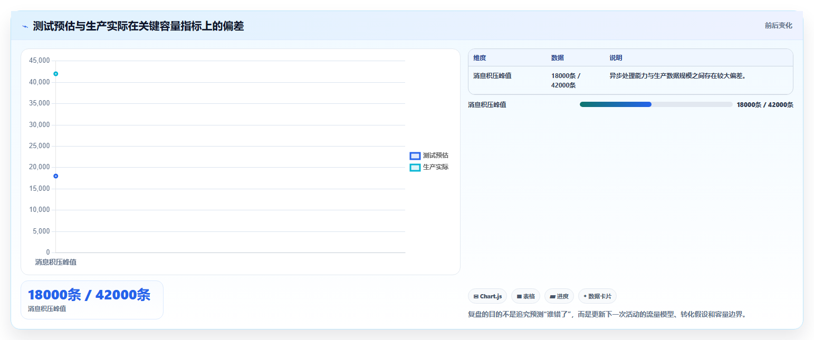The width and height of the screenshot is (814, 340).
Task: Click the 18000条 / 42000条 value after the progress bar
Action: tap(765, 104)
